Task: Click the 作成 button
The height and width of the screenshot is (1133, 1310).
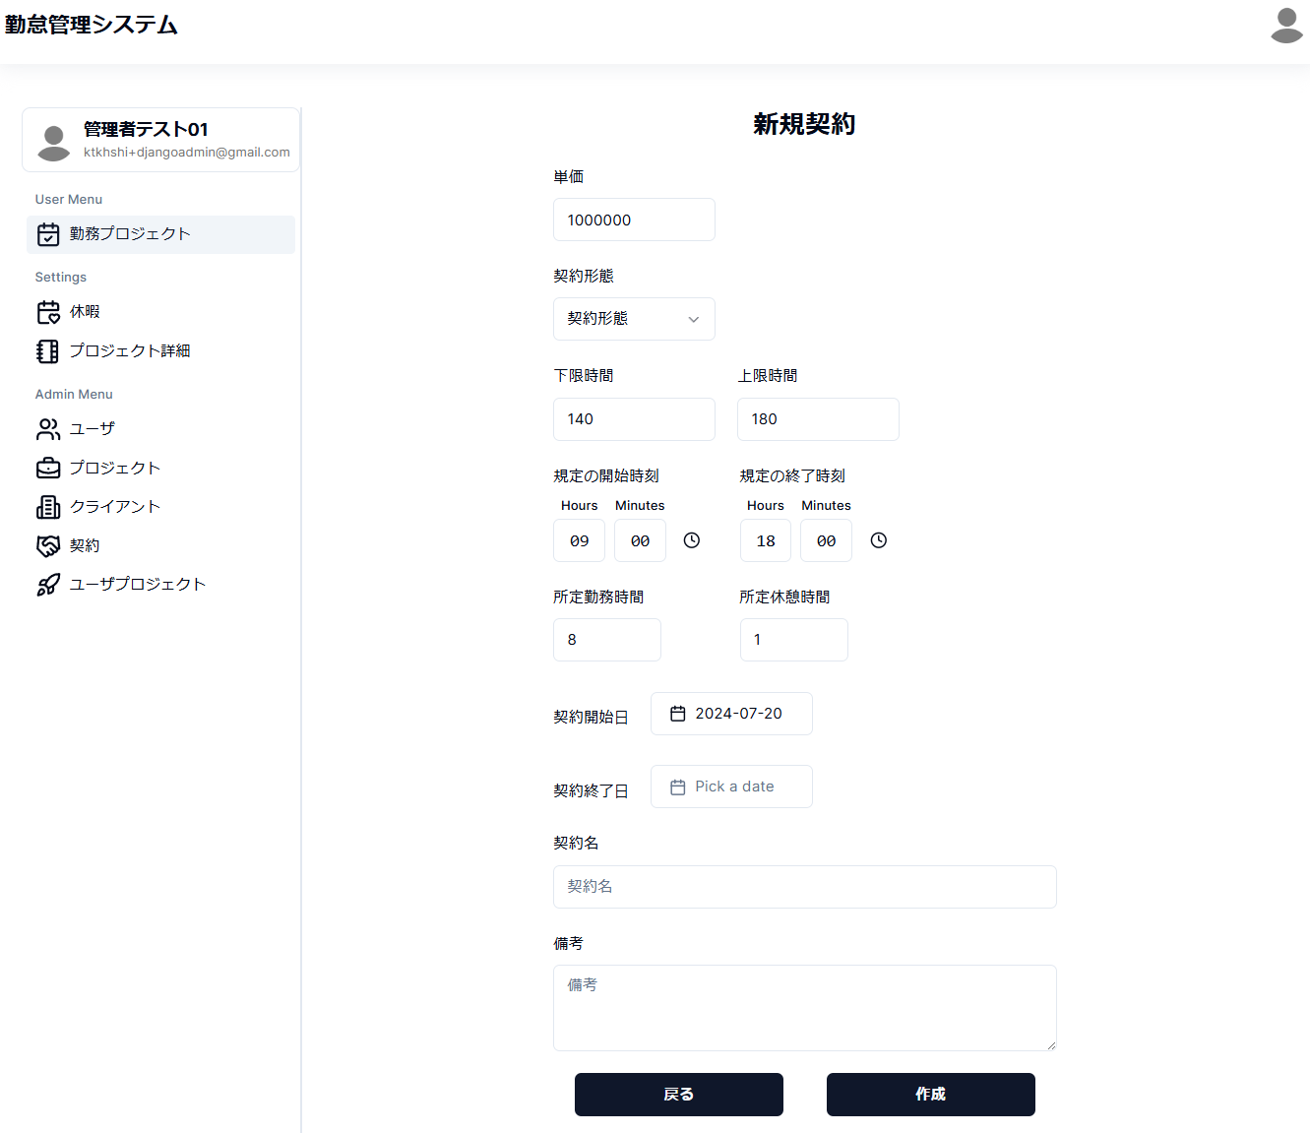Action: [931, 1095]
